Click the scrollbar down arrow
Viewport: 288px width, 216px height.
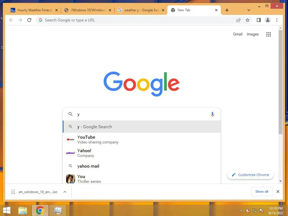click(280, 181)
